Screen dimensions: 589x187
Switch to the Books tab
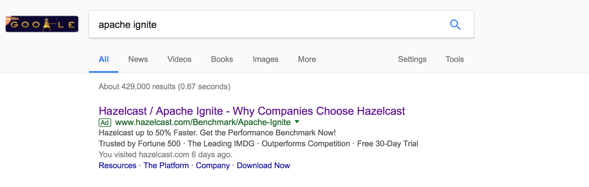222,59
